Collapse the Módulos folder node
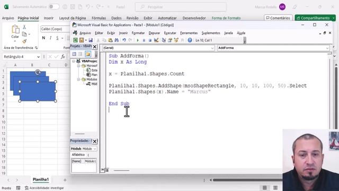 point(78,79)
